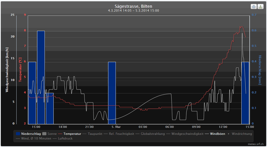Click the tallest precipitation bar near 15:00
This screenshot has height=147, width=267.
click(x=41, y=77)
